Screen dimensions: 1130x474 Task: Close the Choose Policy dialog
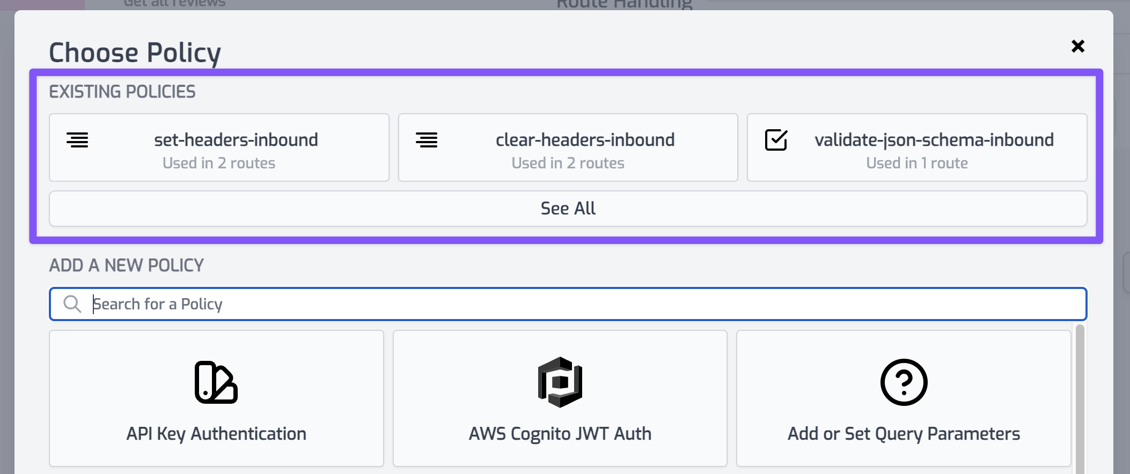pos(1078,46)
